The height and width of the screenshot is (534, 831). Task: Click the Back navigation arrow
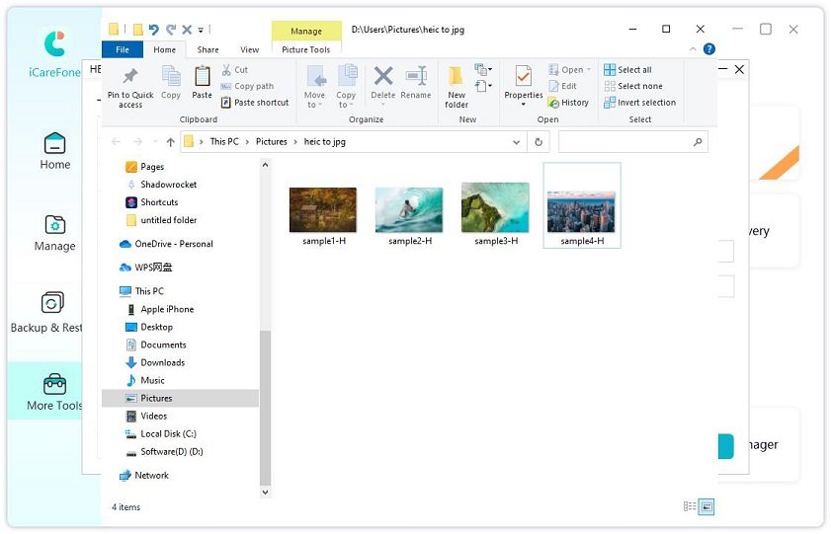click(x=116, y=142)
